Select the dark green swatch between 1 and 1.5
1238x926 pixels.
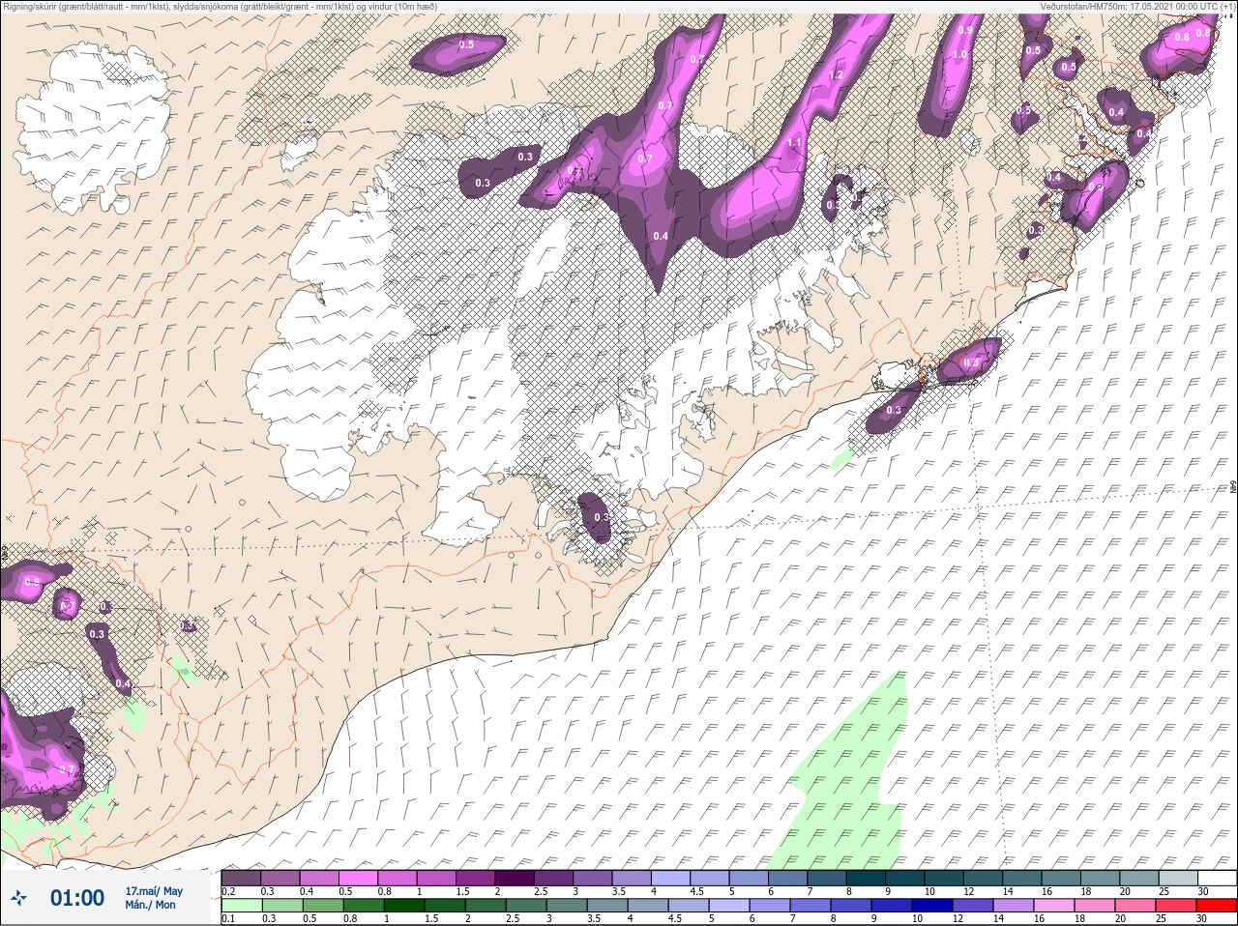404,906
